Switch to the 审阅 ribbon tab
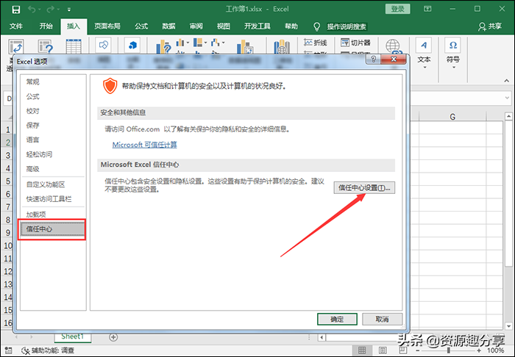The height and width of the screenshot is (357, 515). click(196, 26)
